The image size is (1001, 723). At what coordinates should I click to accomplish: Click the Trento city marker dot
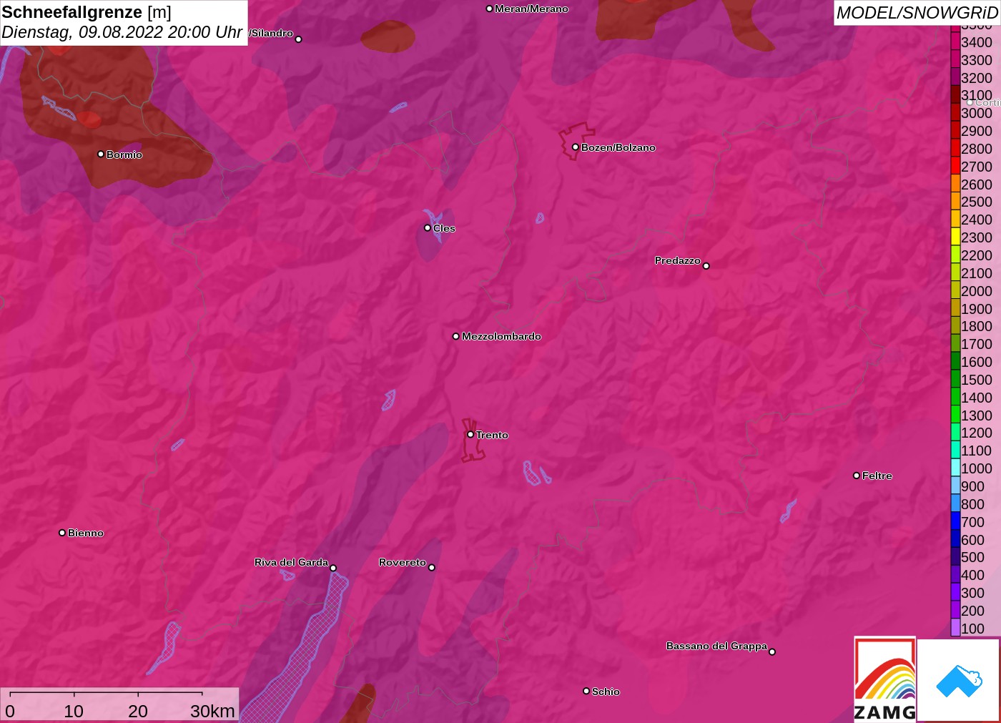[x=470, y=434]
